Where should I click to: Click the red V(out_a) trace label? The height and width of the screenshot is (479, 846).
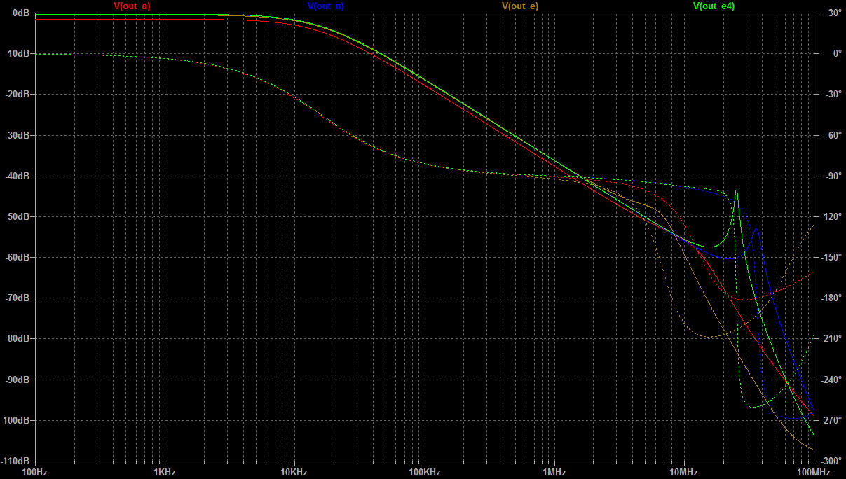132,6
